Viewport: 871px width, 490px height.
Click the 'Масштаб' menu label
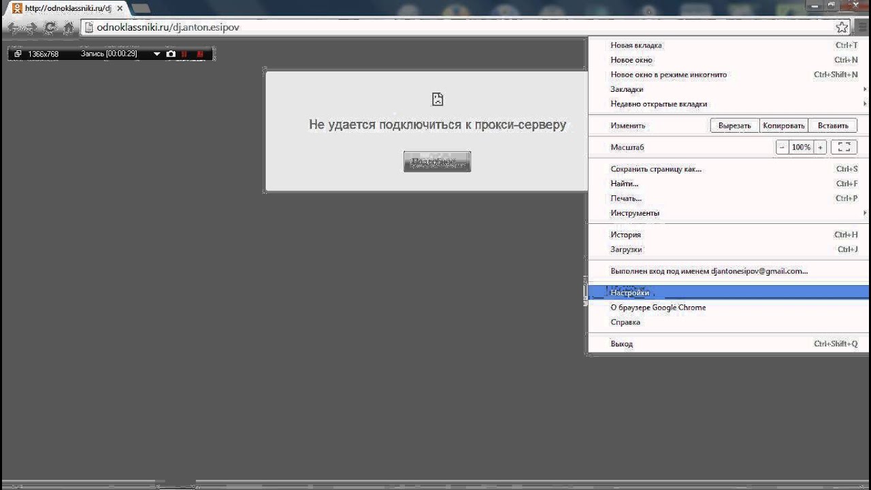point(627,147)
